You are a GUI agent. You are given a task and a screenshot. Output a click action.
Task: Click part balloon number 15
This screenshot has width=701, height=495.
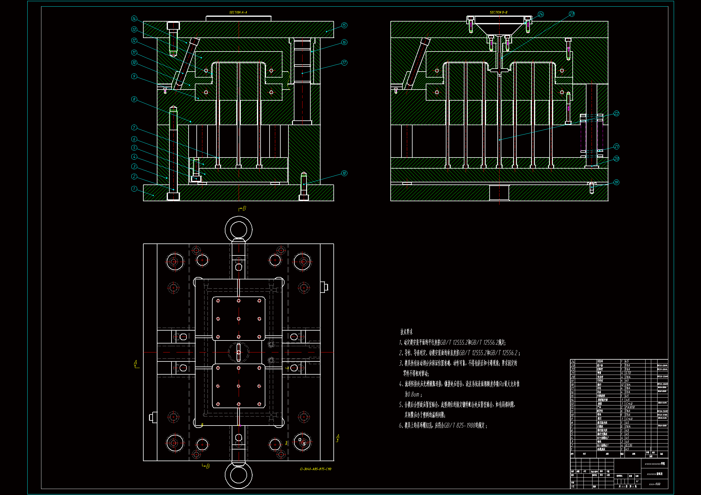[x=344, y=25]
